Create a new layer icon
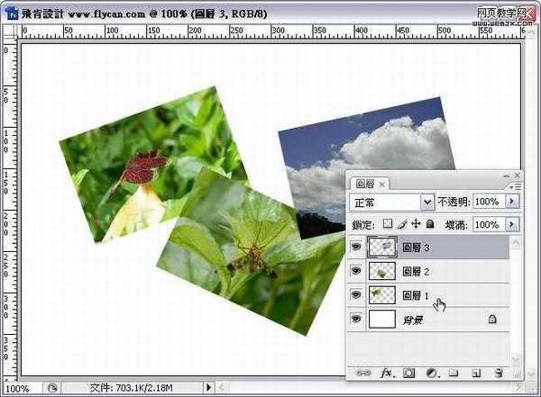 click(x=476, y=374)
